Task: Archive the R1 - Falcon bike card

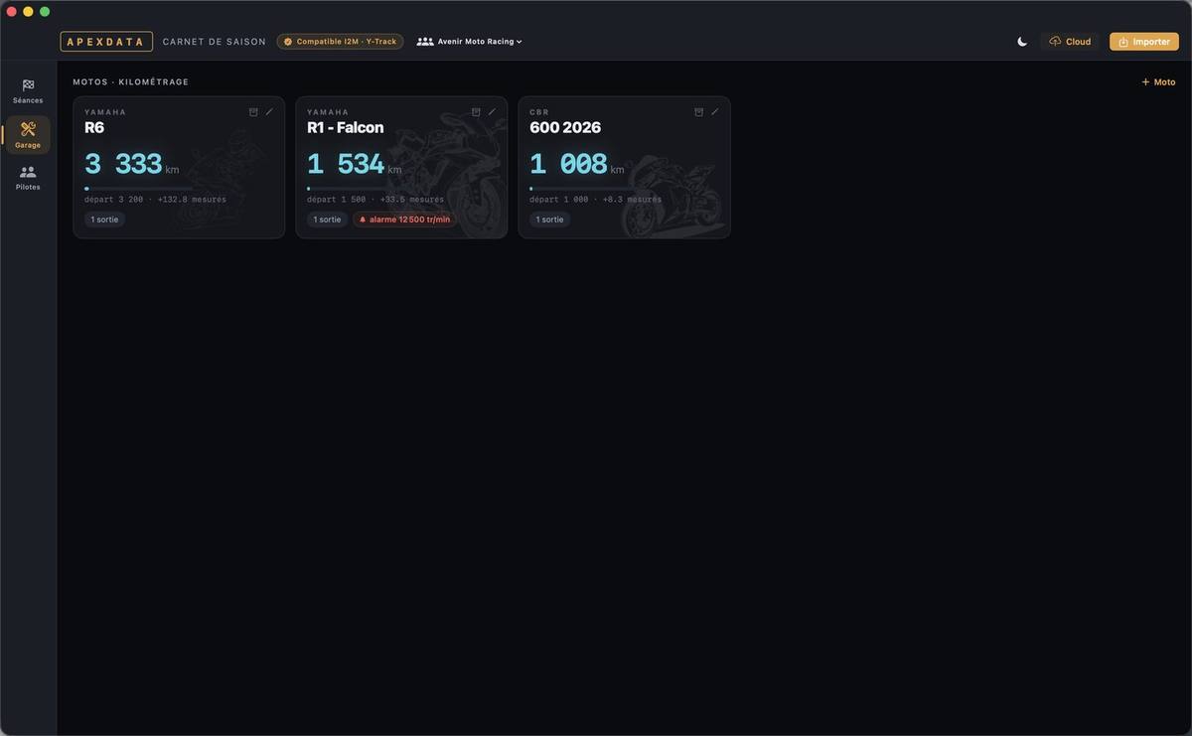Action: coord(476,112)
